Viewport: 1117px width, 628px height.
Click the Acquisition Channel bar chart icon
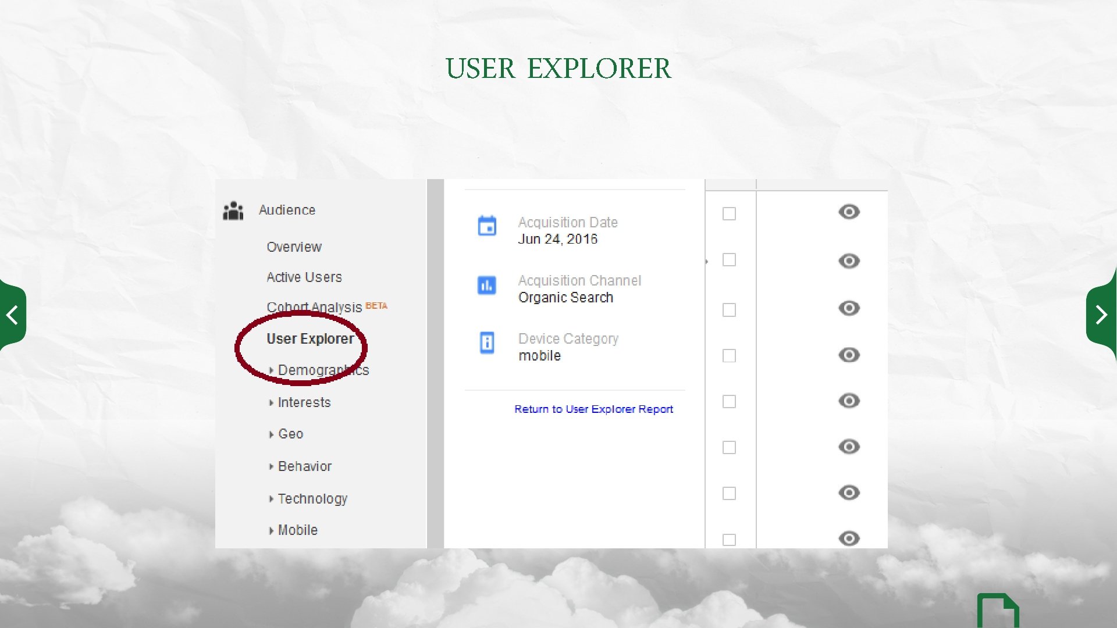(487, 285)
